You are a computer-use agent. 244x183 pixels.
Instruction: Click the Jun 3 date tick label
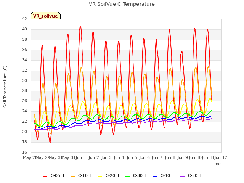coord(106,157)
